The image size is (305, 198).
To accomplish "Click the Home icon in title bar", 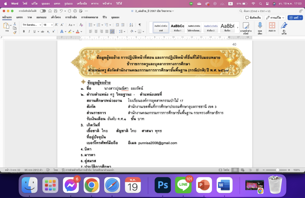I will click(50, 11).
